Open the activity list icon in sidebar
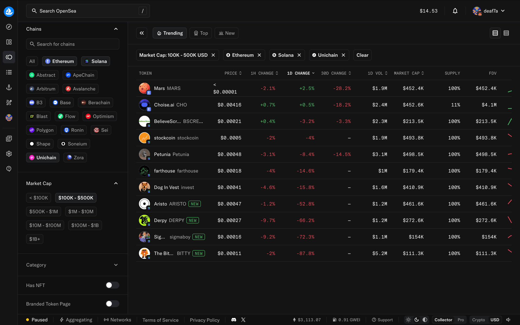Viewport: 520px width, 325px height. [x=9, y=72]
